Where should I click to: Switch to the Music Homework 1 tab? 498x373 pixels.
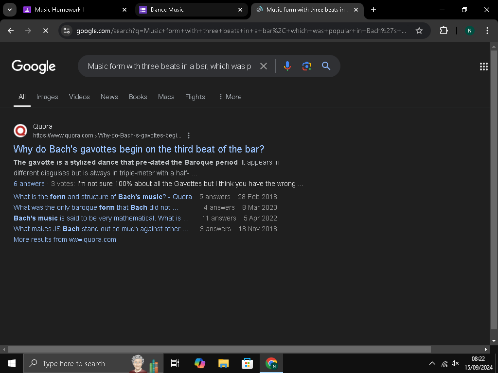point(75,10)
